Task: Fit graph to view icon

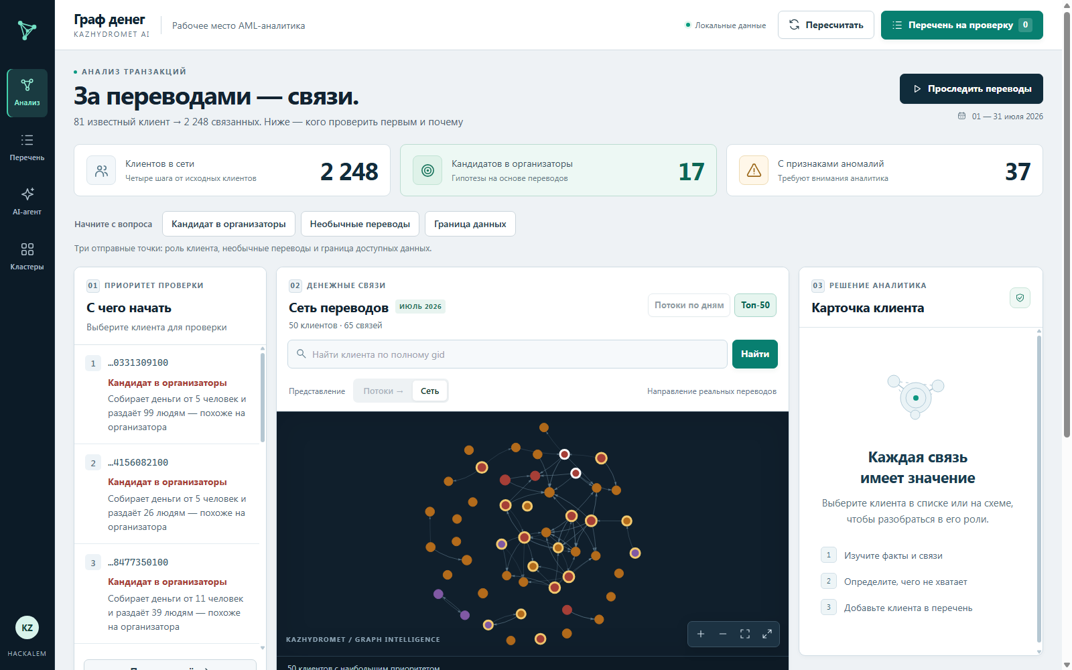Action: click(x=745, y=634)
